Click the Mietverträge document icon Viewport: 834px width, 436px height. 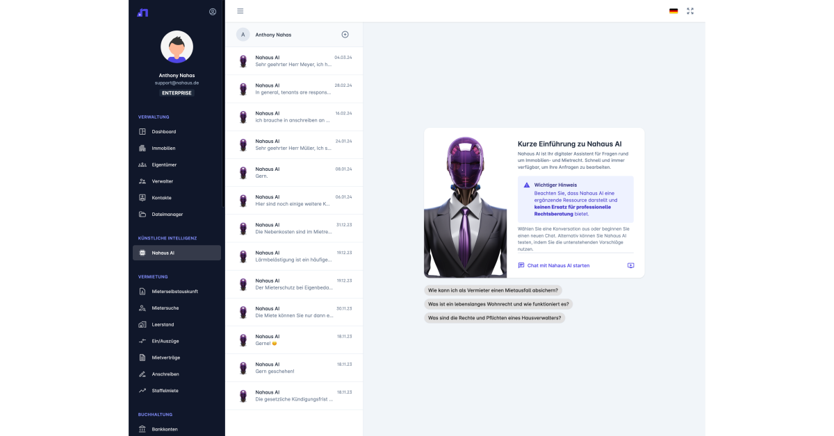[x=142, y=358]
